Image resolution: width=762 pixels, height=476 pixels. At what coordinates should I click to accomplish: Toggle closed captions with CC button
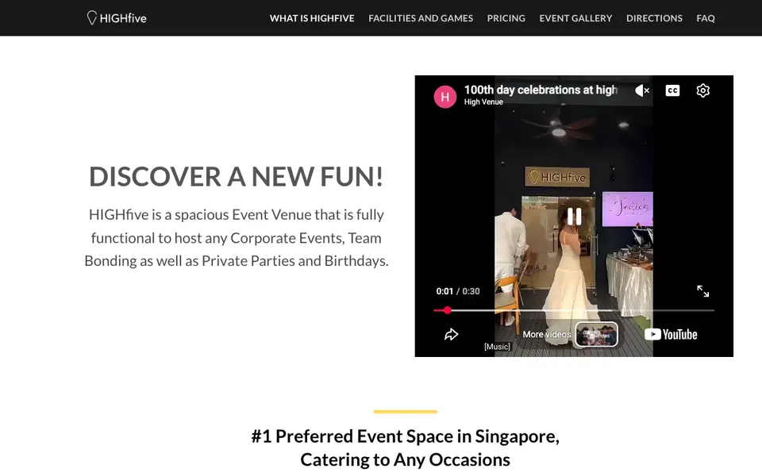click(672, 90)
